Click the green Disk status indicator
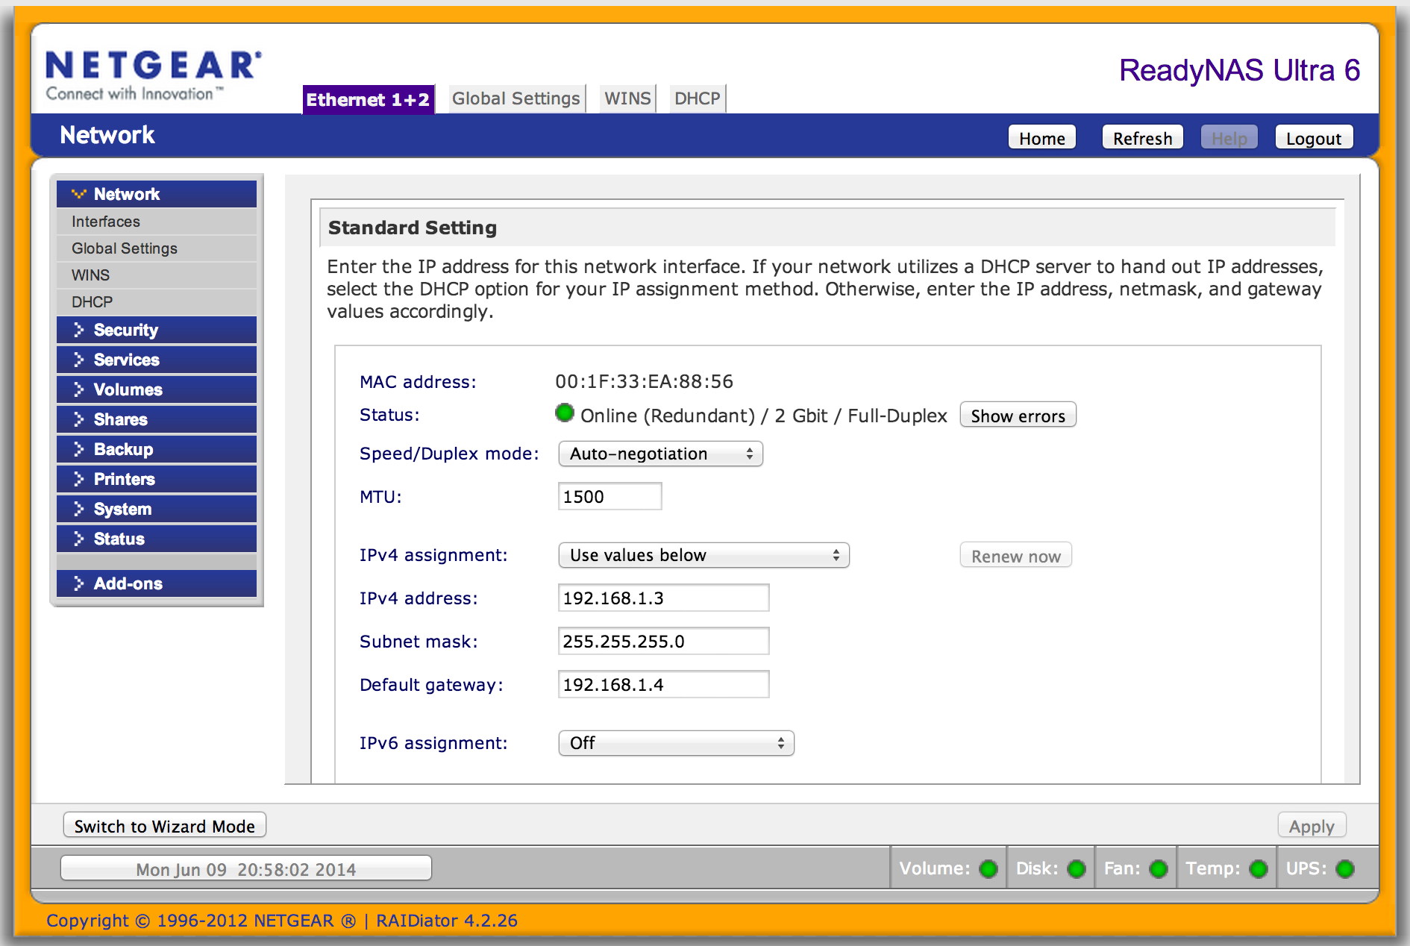This screenshot has height=946, width=1410. [1076, 869]
